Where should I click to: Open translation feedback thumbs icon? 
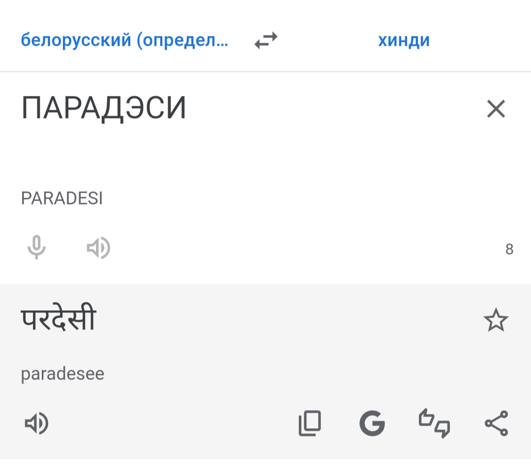(434, 424)
